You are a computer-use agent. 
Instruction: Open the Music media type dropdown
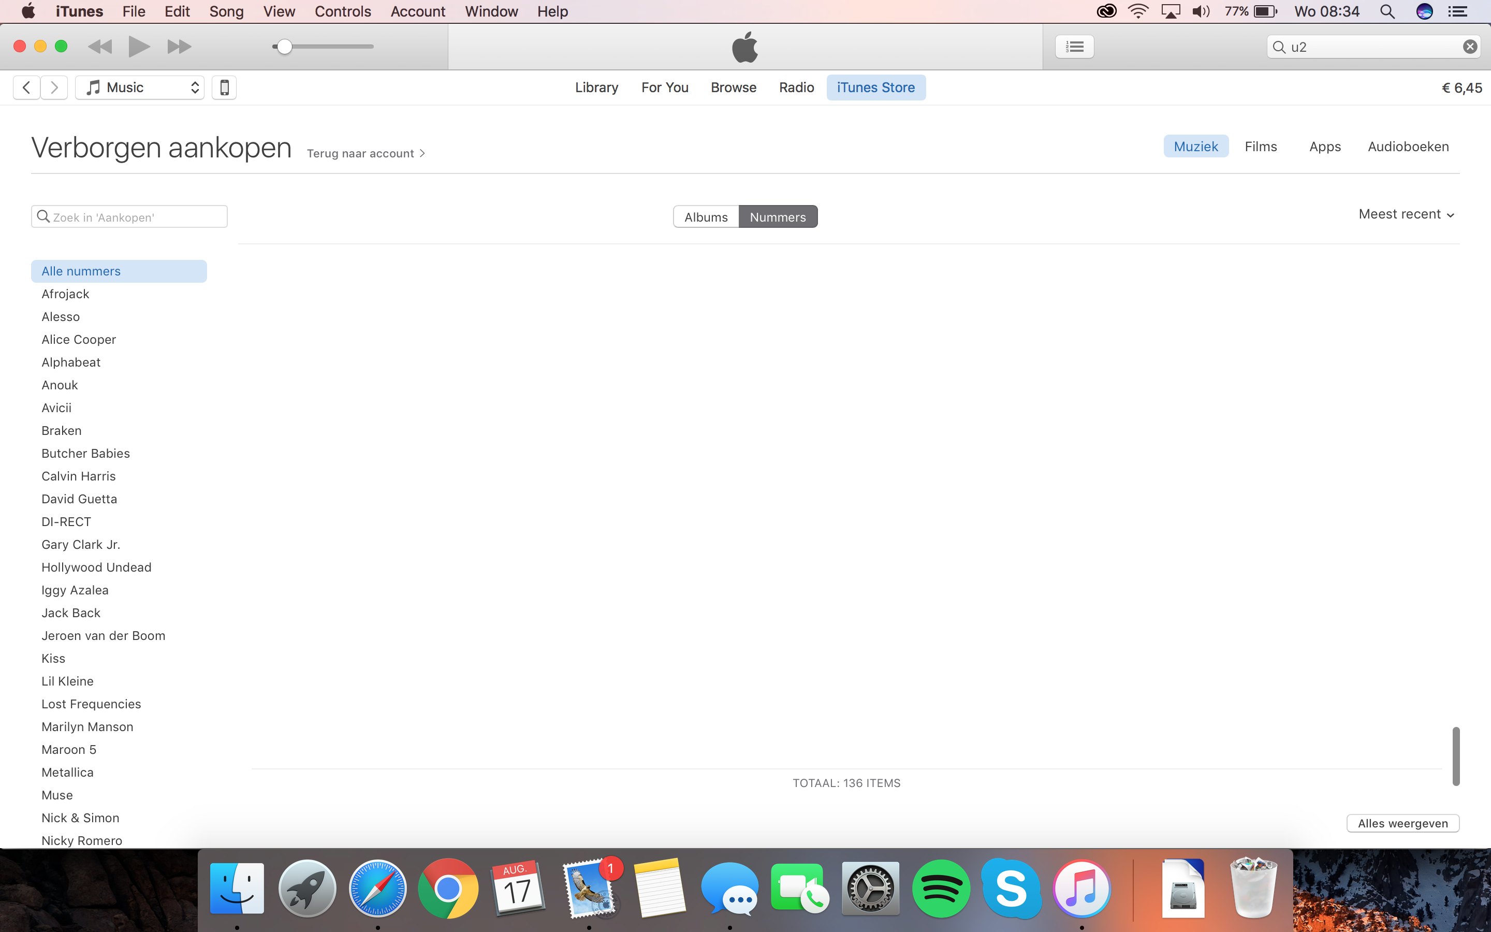[x=140, y=88]
